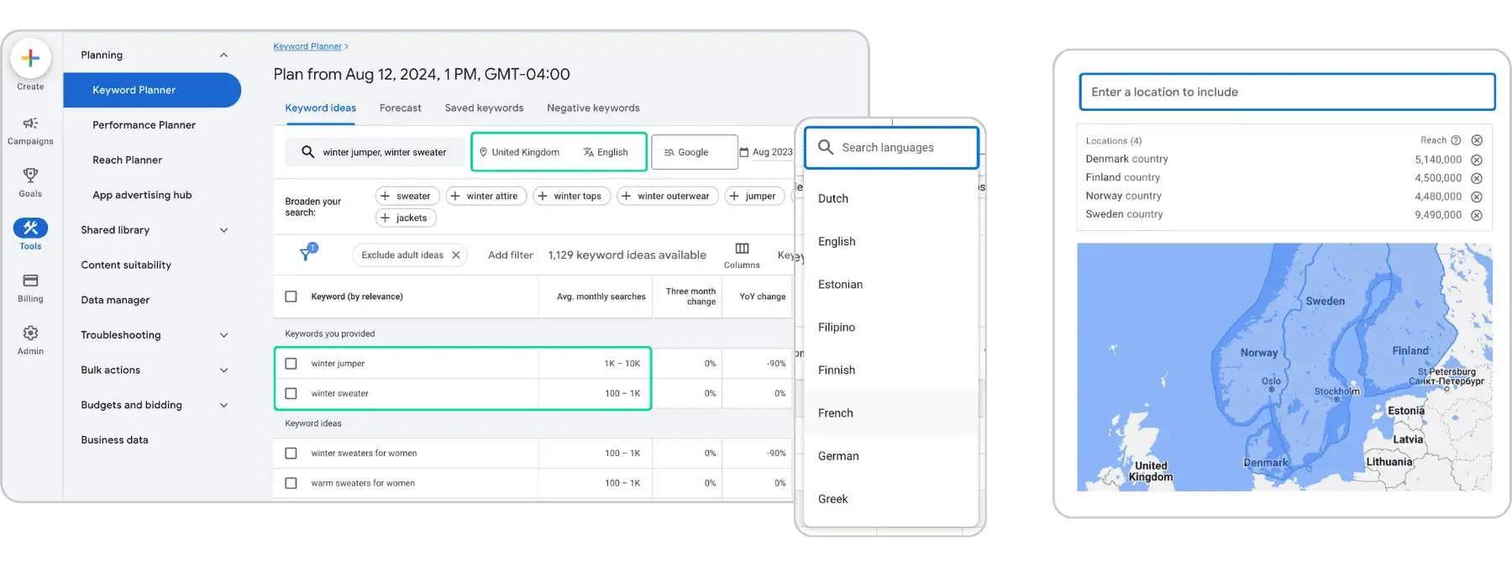Screen dimensions: 1512x567
Task: Switch to the Forecast tab
Action: [401, 108]
